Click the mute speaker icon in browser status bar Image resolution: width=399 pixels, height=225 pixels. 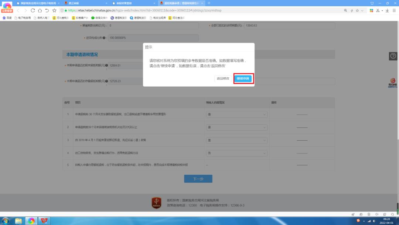click(x=377, y=214)
